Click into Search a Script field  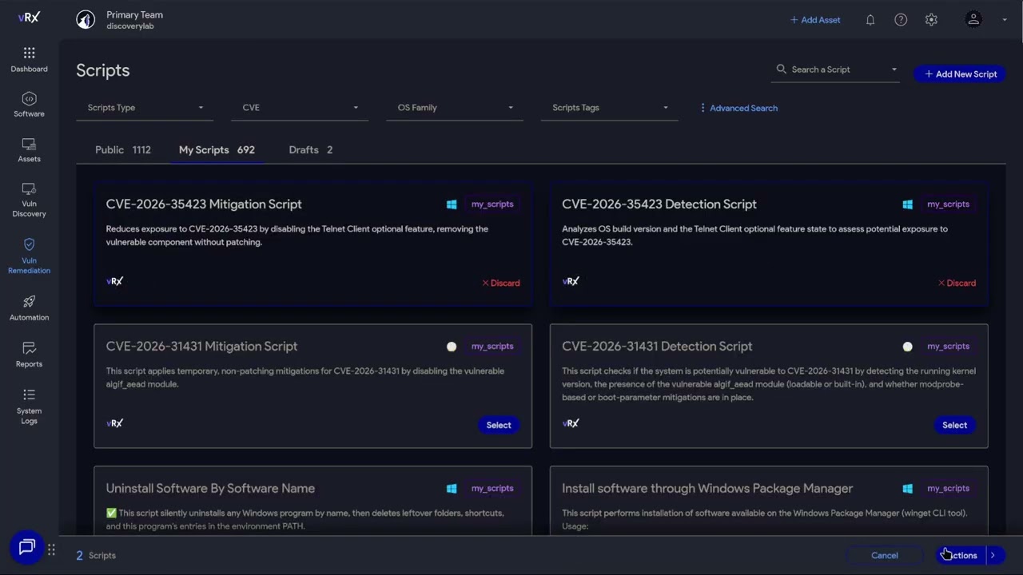836,69
